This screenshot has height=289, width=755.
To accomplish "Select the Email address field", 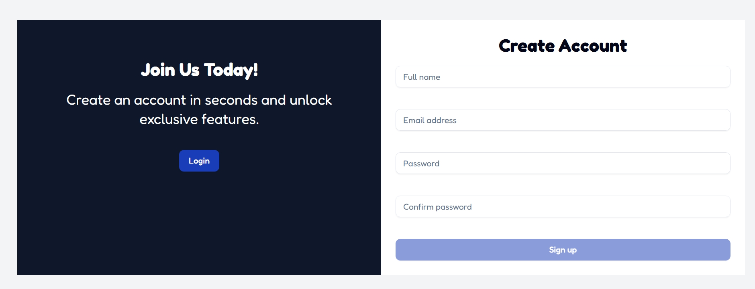I will tap(563, 120).
